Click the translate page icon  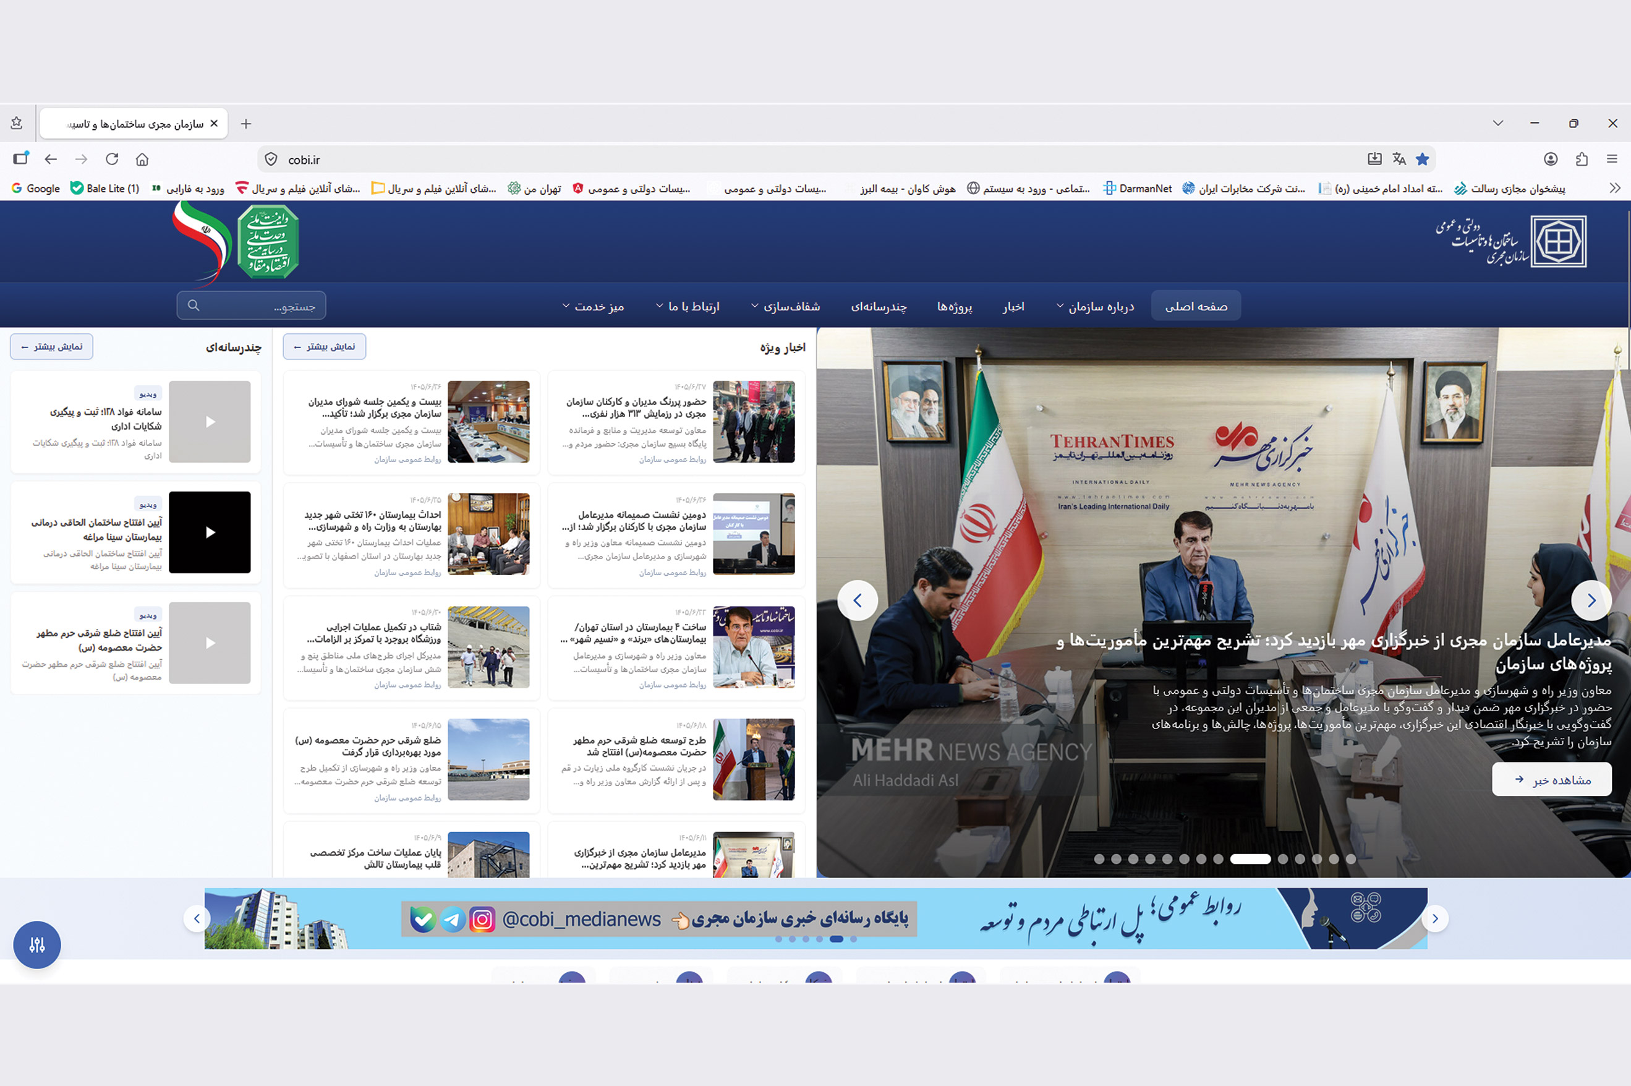point(1399,160)
